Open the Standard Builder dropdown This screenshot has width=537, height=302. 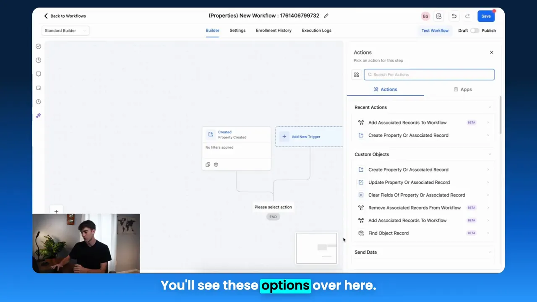pos(65,31)
